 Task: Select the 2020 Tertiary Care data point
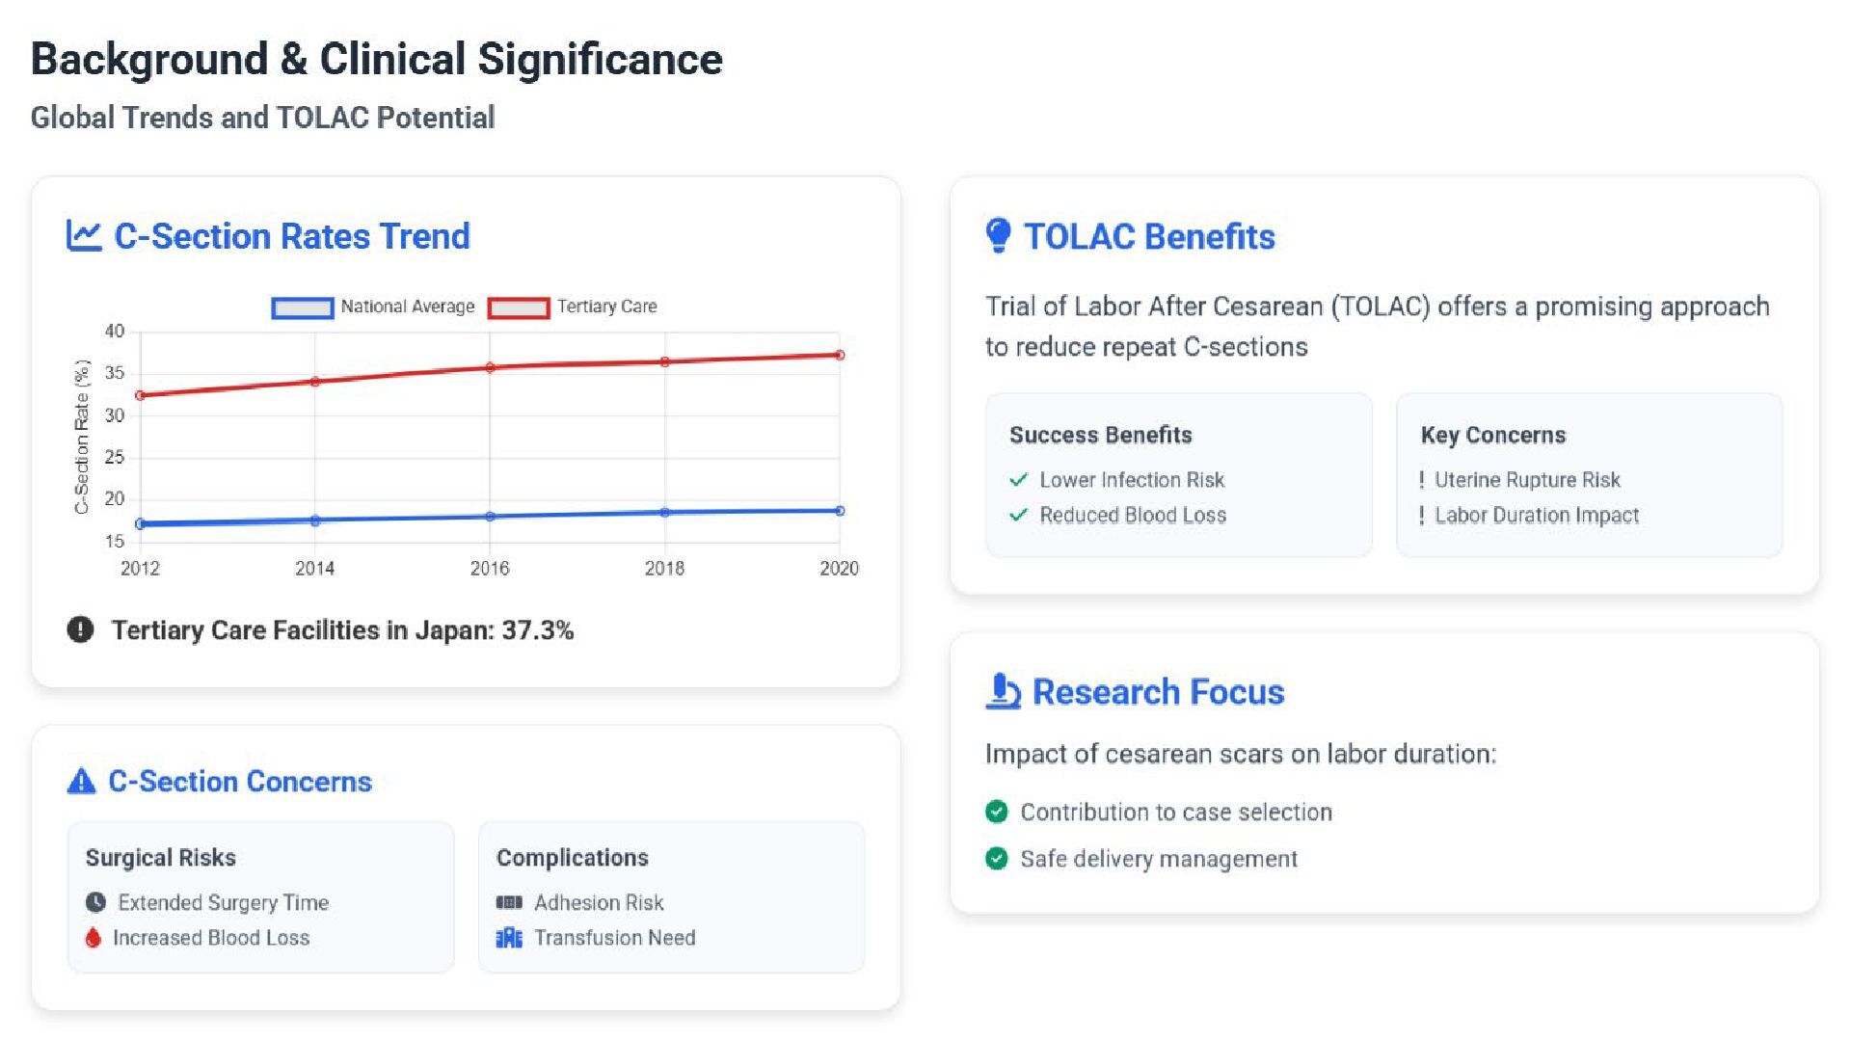[840, 355]
